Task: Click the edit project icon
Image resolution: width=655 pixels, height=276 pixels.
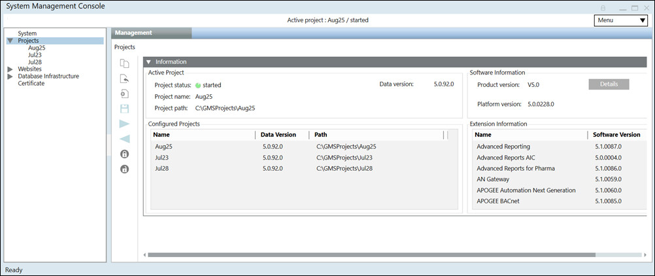Action: [x=124, y=94]
